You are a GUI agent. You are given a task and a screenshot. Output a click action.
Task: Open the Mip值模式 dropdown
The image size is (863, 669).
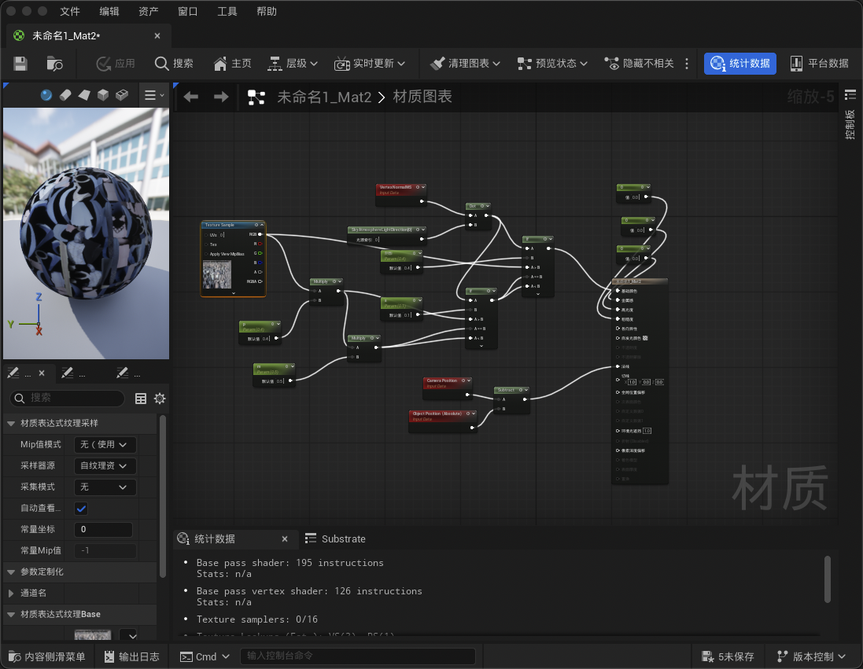coord(105,444)
